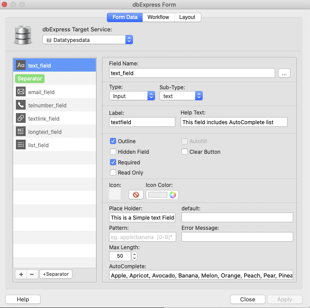Image resolution: width=310 pixels, height=308 pixels.
Task: Select the text_field icon in field list
Action: tap(21, 65)
